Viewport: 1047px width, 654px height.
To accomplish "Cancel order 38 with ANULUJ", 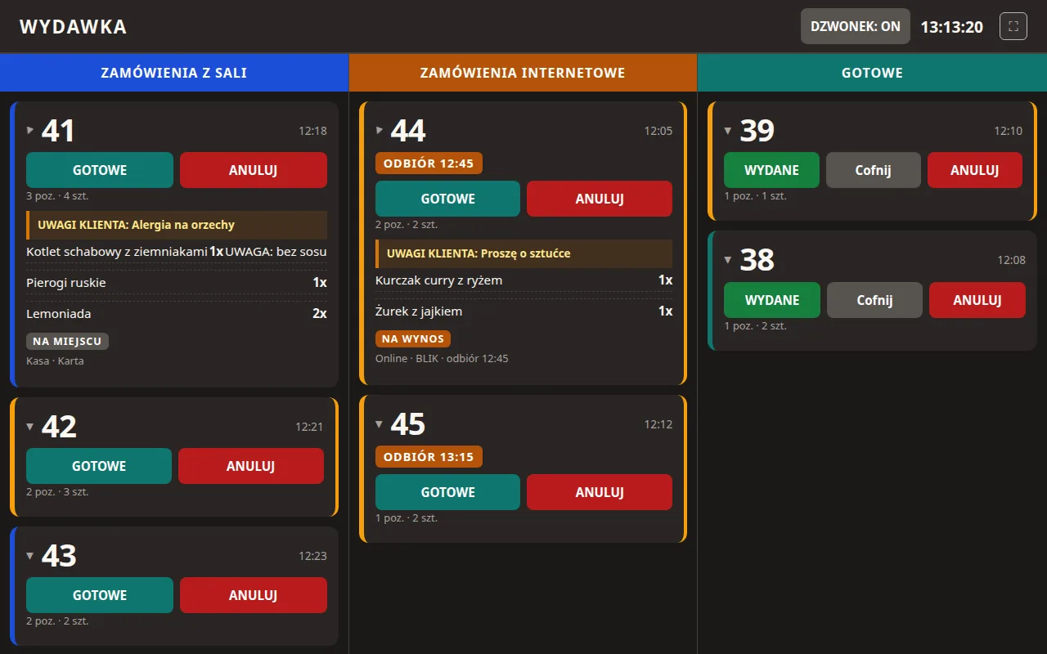I will [x=977, y=300].
